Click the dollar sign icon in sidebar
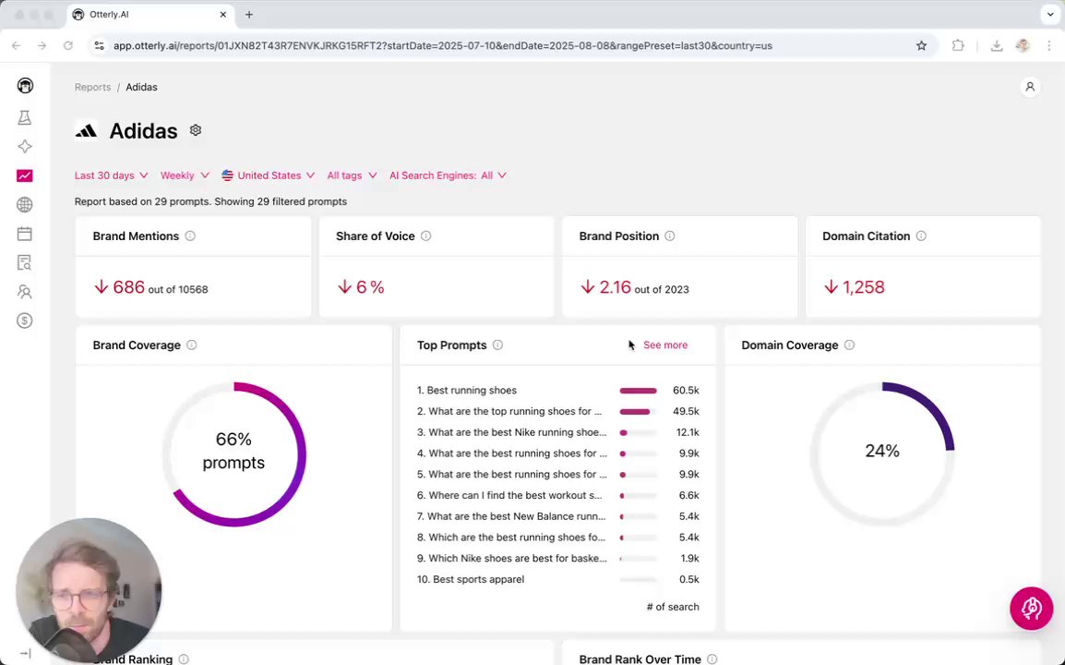 pyautogui.click(x=25, y=320)
